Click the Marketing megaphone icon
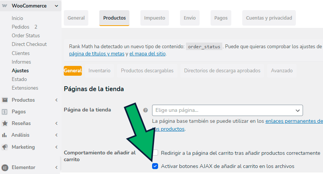This screenshot has height=174, width=323. click(x=5, y=147)
